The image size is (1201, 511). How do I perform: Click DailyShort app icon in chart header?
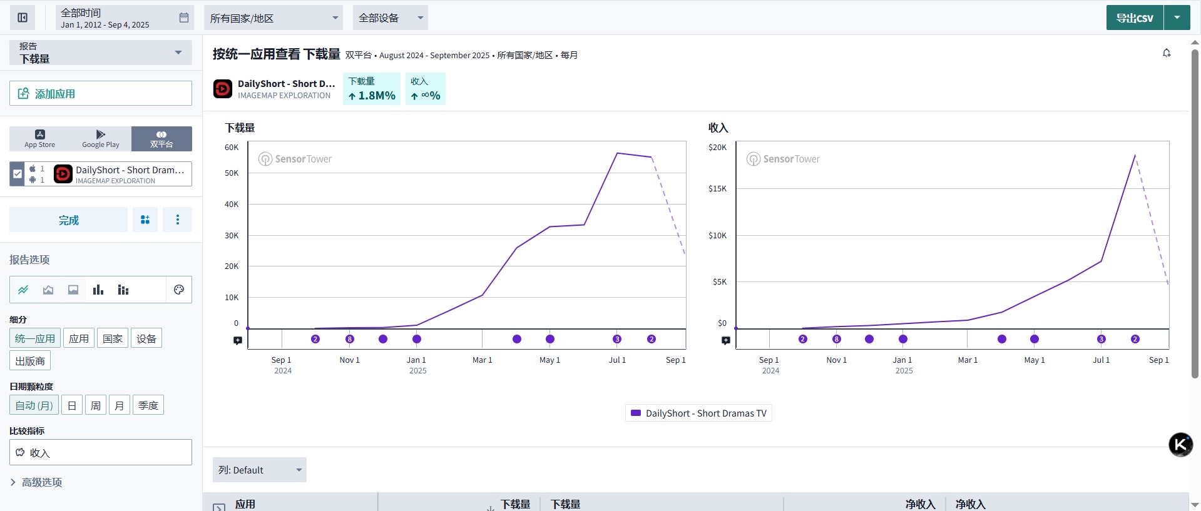coord(223,89)
